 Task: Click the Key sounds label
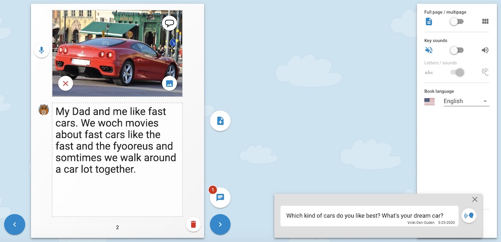coord(435,41)
